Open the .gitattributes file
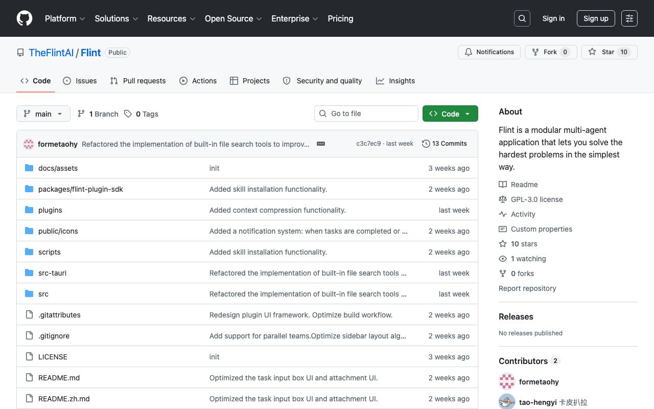The image size is (654, 409). pos(59,315)
